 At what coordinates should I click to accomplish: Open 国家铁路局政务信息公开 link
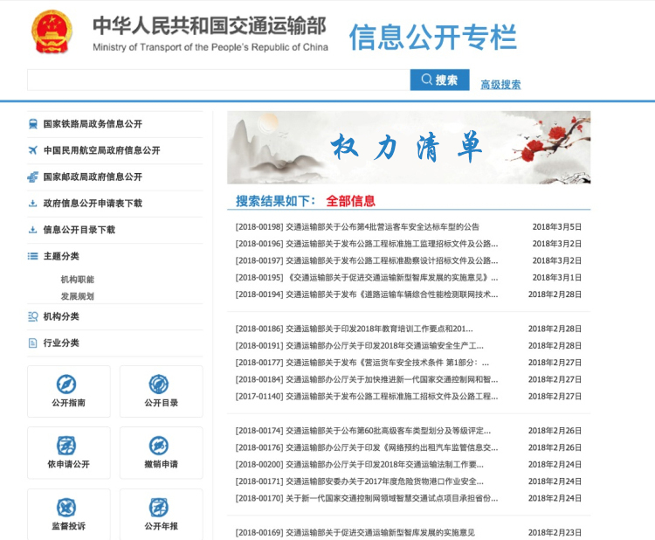click(93, 124)
